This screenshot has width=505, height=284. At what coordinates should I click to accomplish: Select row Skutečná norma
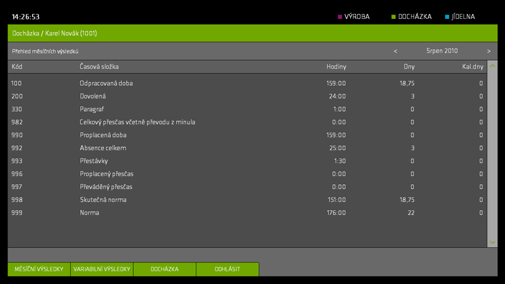tap(247, 199)
